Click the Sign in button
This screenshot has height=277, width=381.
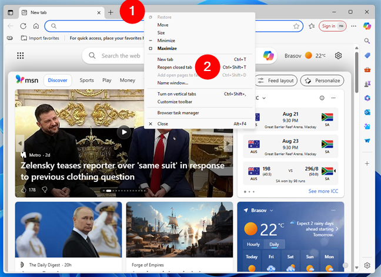[x=332, y=26]
